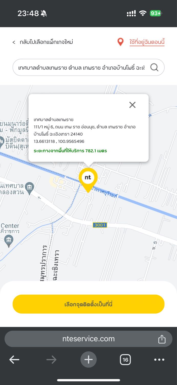Open the tab switcher showing 16
177x385 pixels.
125,360
